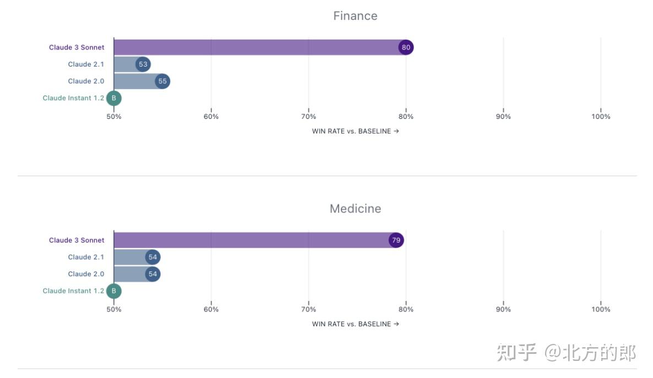
Task: Click Claude 2.0 label in Medicine chart
Action: tap(86, 274)
